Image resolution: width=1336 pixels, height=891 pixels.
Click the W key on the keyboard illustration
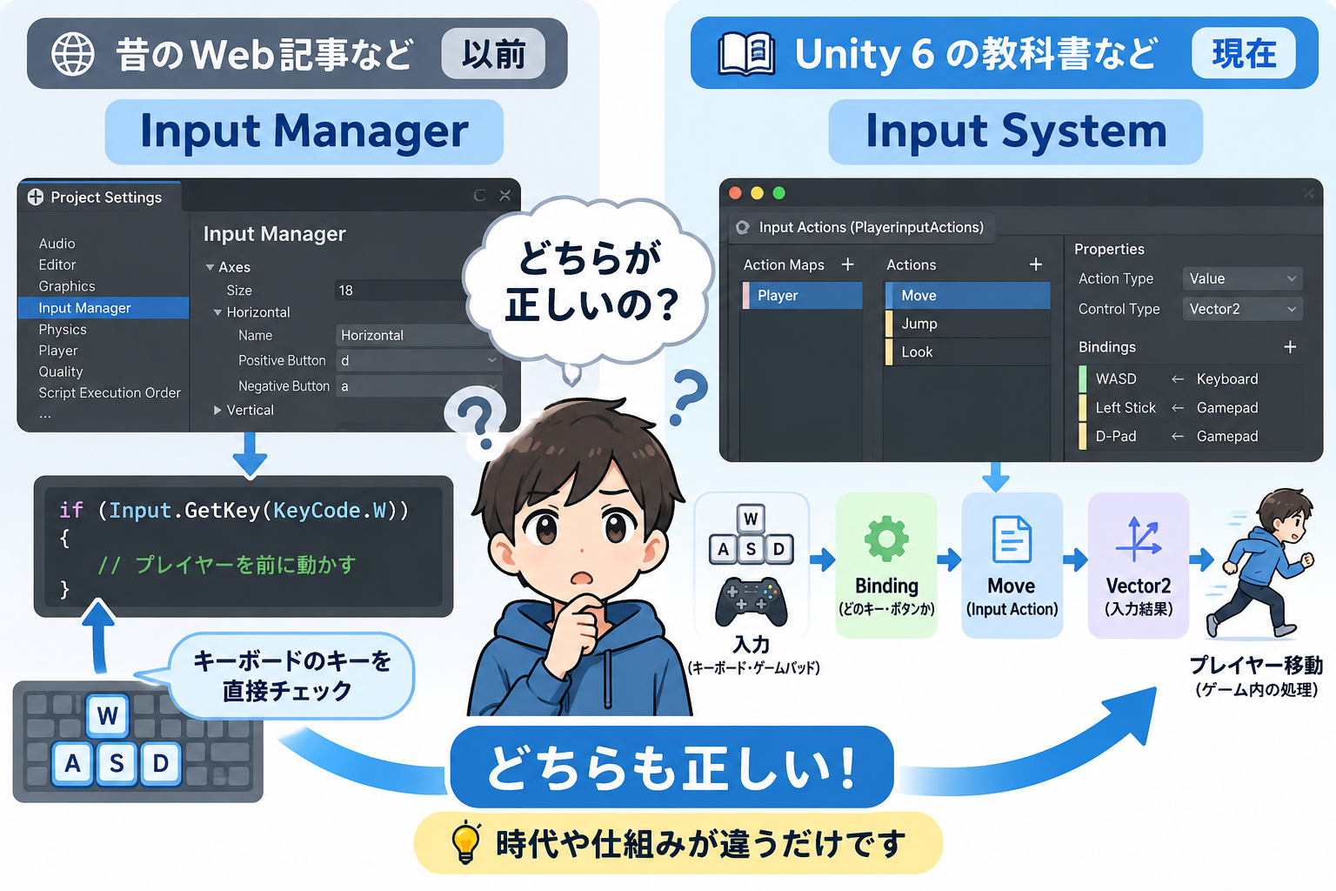click(108, 715)
